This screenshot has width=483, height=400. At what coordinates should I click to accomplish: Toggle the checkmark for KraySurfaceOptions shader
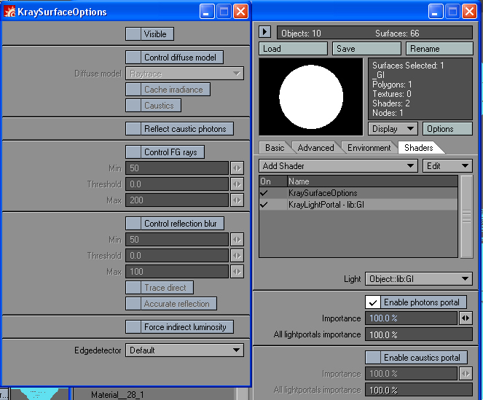[264, 193]
